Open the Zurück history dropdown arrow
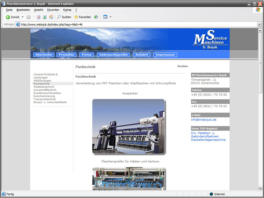Screen dimensions: 264x198 click(23, 17)
